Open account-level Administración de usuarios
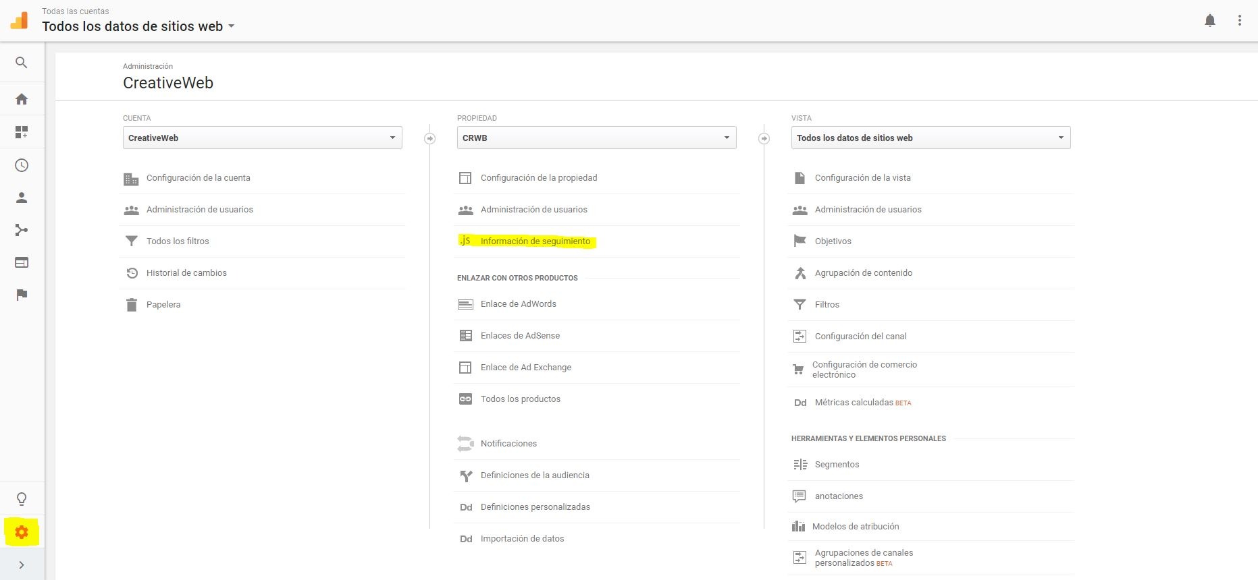Image resolution: width=1258 pixels, height=580 pixels. point(200,210)
